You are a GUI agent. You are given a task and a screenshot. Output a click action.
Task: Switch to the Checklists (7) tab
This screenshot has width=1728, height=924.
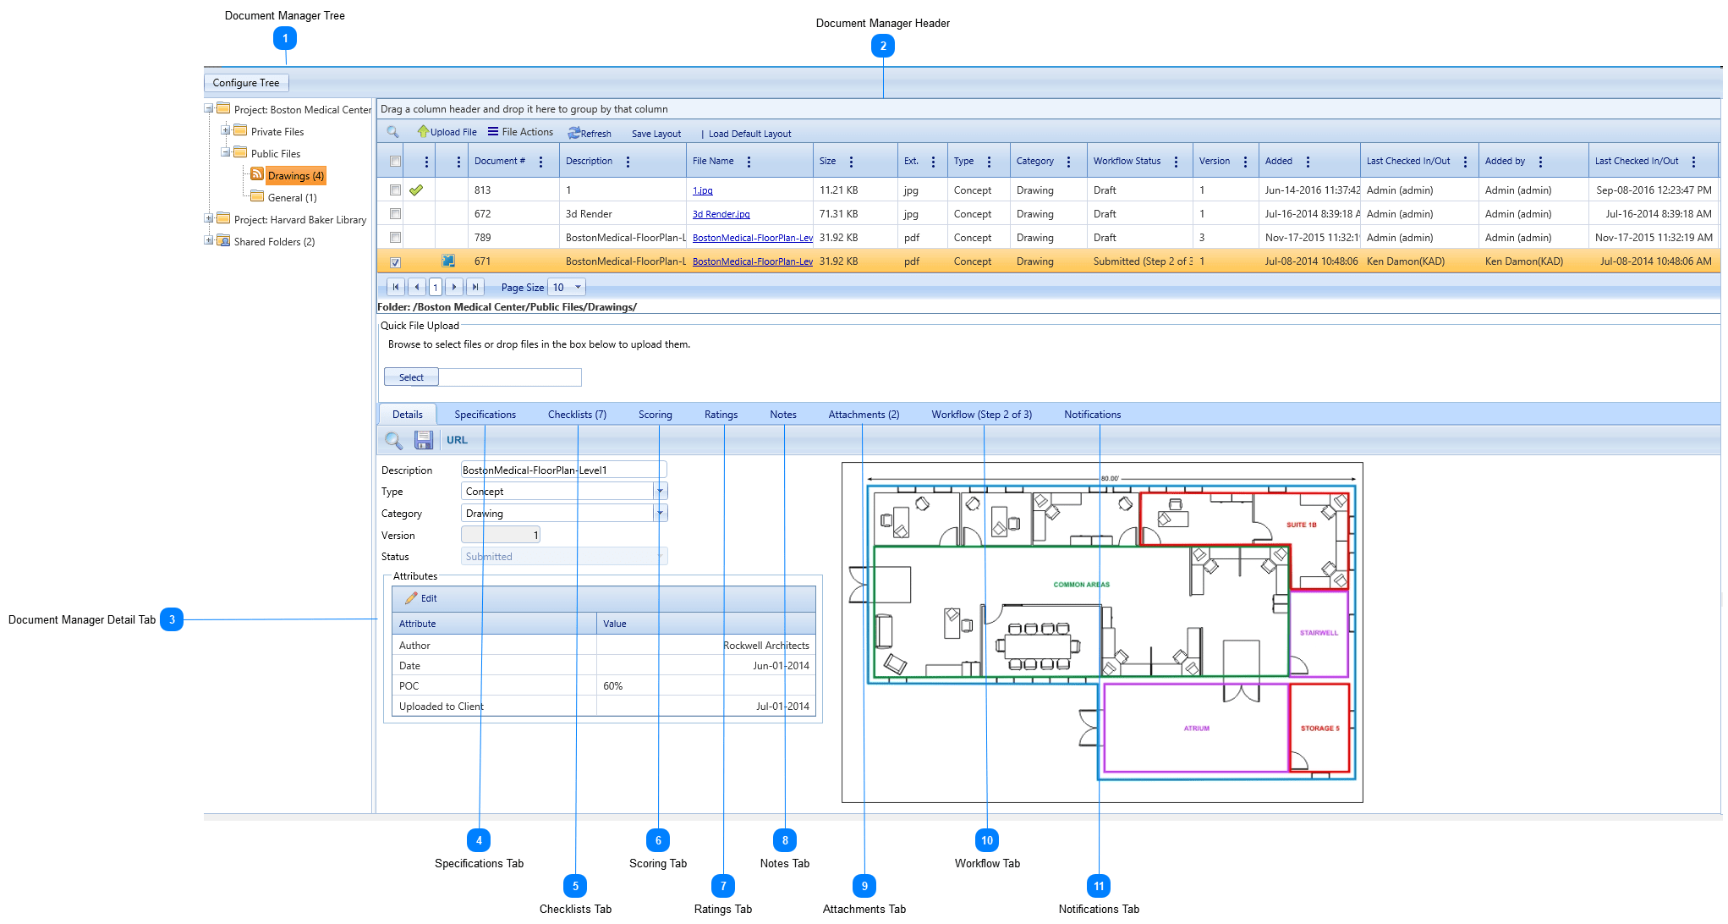[x=577, y=415]
